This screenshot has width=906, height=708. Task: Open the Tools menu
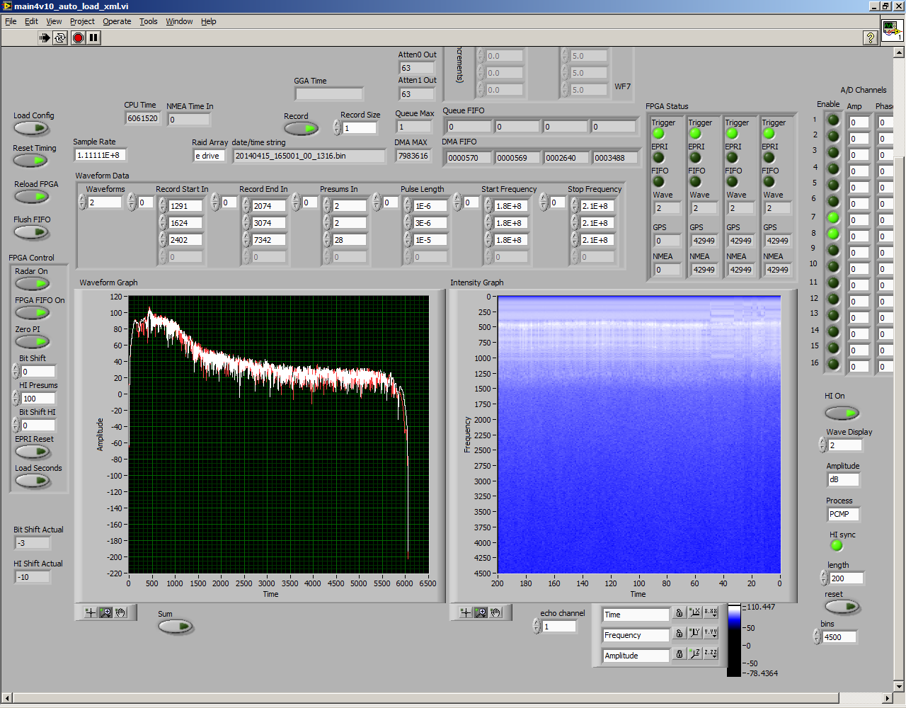tap(148, 21)
